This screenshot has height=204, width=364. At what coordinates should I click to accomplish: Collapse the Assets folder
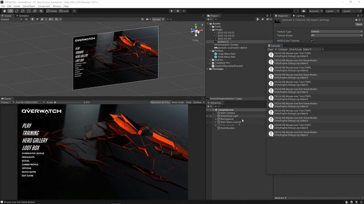pos(208,24)
